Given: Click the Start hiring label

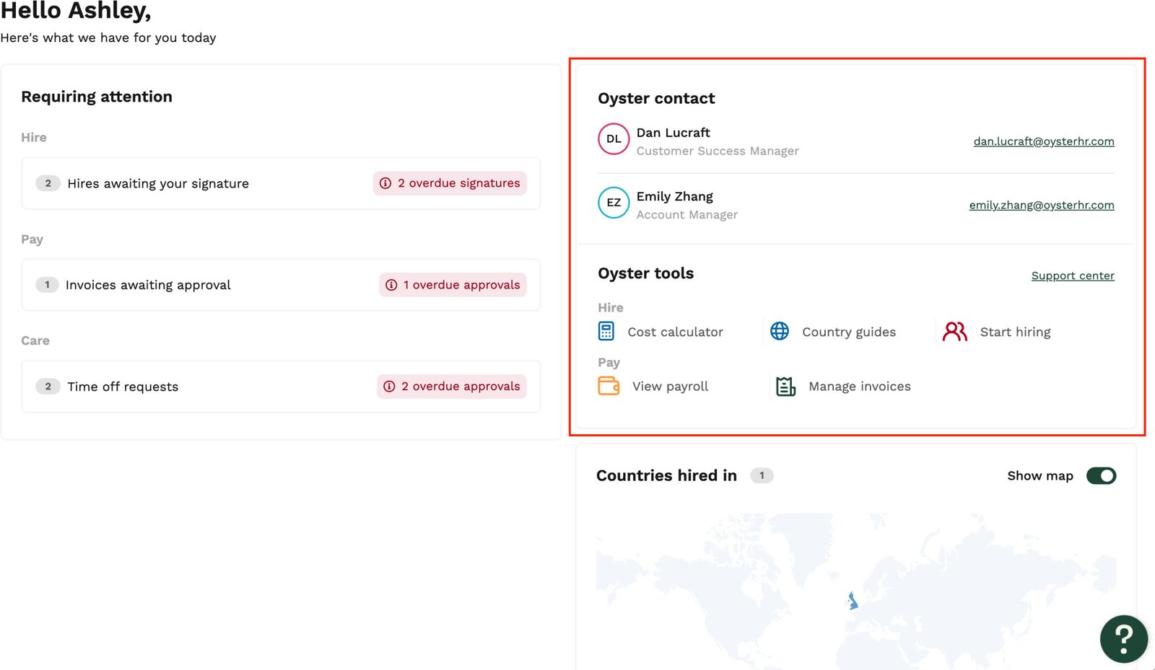Looking at the screenshot, I should point(1015,332).
